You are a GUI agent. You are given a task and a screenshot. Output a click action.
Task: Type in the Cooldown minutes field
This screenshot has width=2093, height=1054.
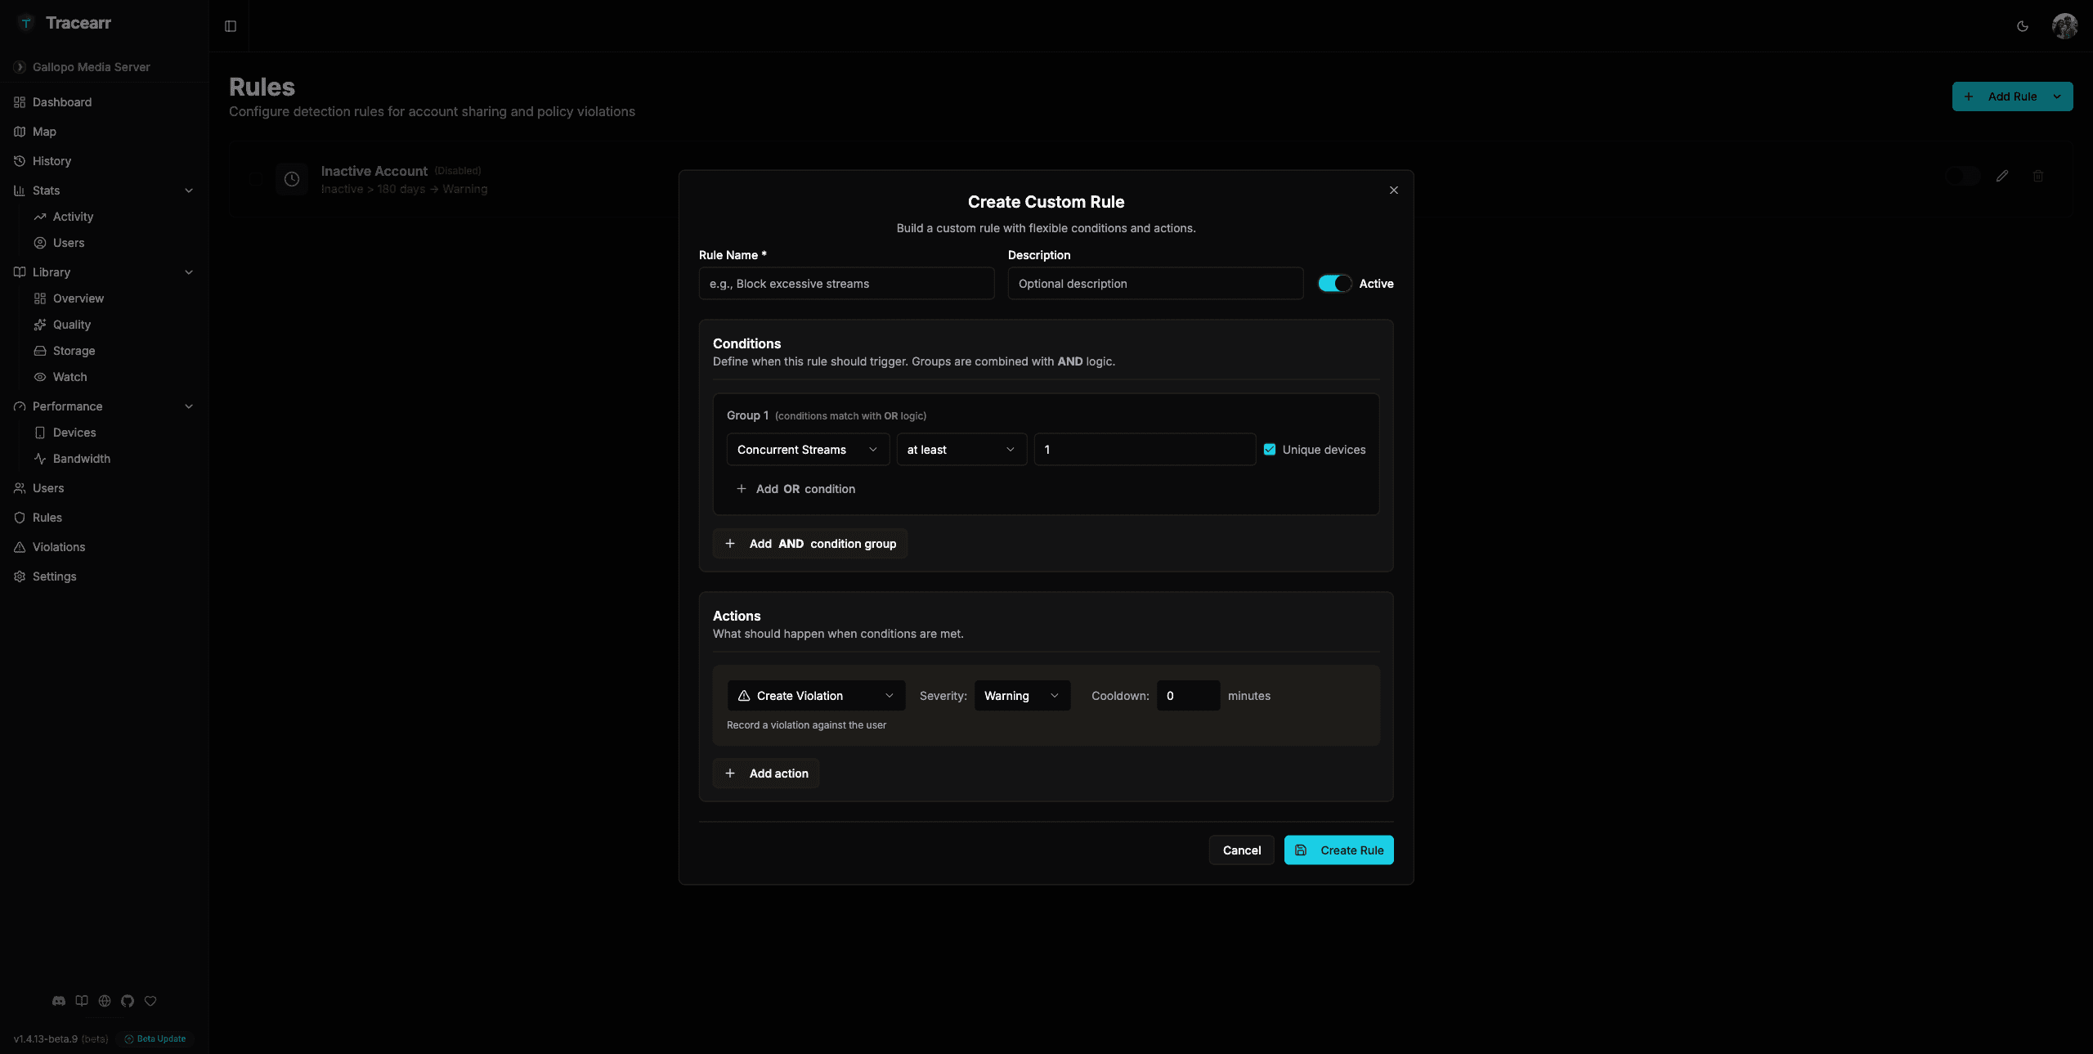click(1187, 695)
